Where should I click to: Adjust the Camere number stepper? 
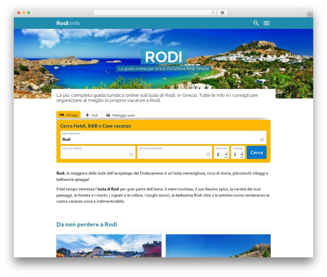[241, 155]
